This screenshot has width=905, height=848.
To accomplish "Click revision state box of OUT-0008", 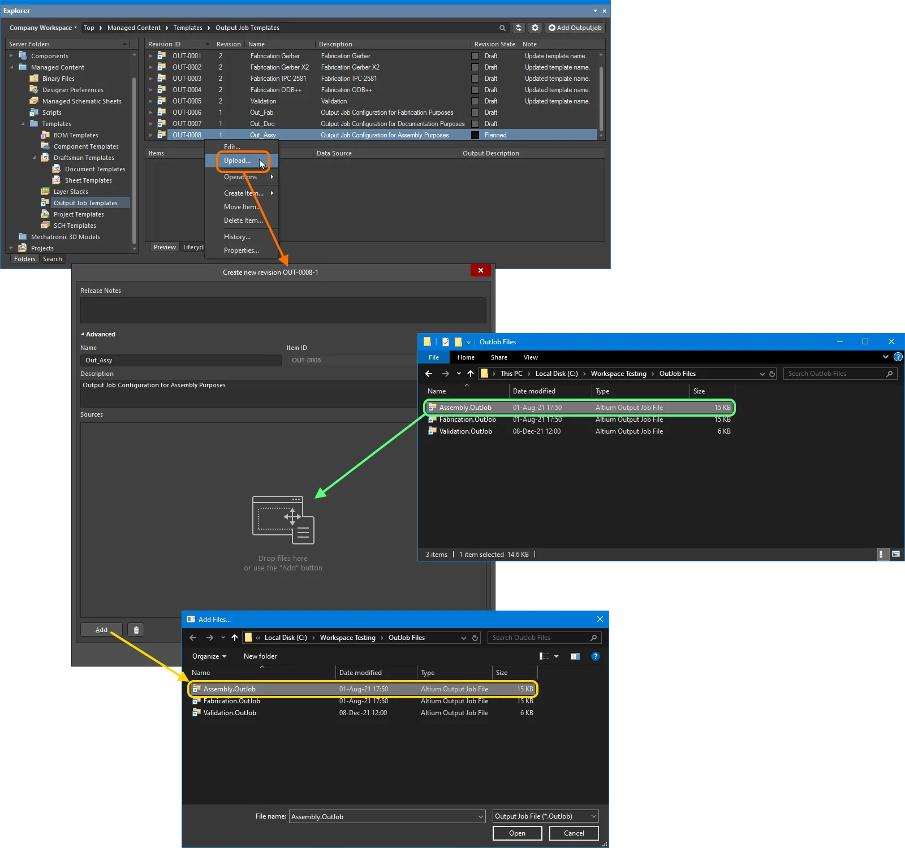I will pos(475,135).
